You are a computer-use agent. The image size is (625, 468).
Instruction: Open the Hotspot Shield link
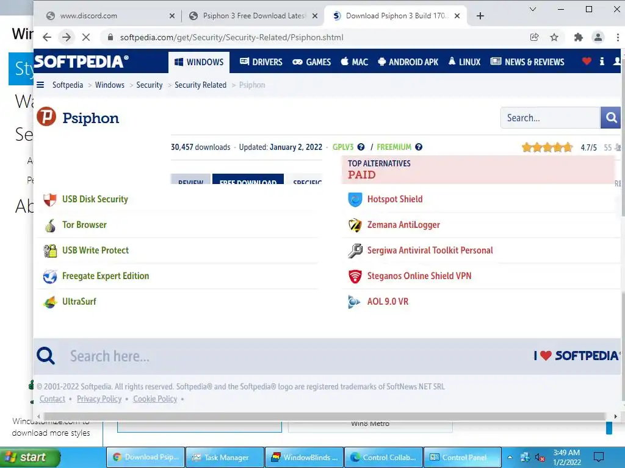coord(395,199)
